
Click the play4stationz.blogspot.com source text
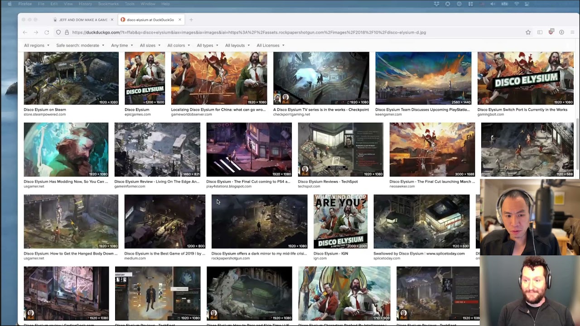[229, 187]
